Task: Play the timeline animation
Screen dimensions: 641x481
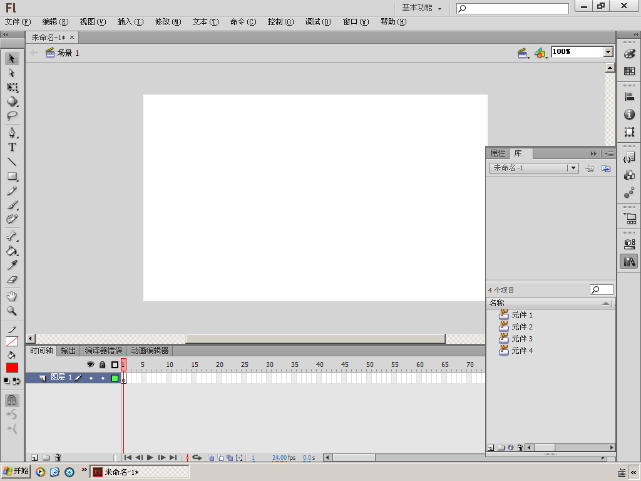Action: (x=150, y=458)
